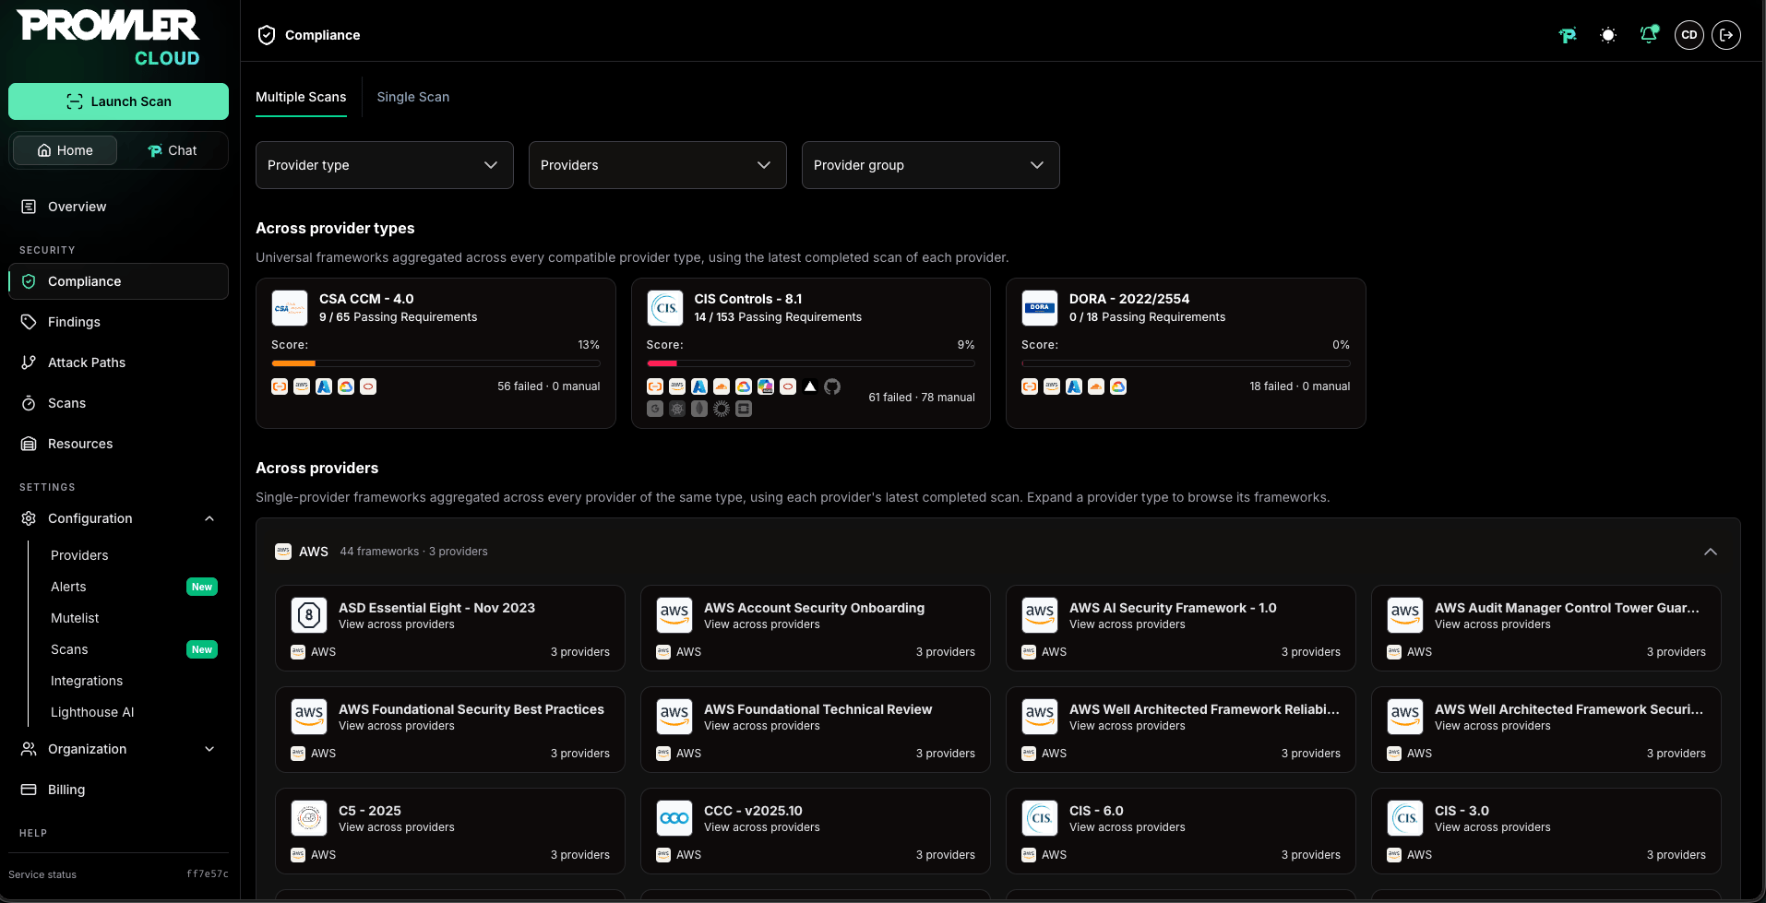Open CIS - 3.0 framework card

pyautogui.click(x=1546, y=831)
